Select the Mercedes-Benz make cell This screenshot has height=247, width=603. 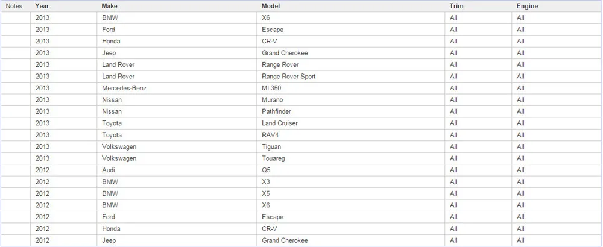tap(177, 88)
